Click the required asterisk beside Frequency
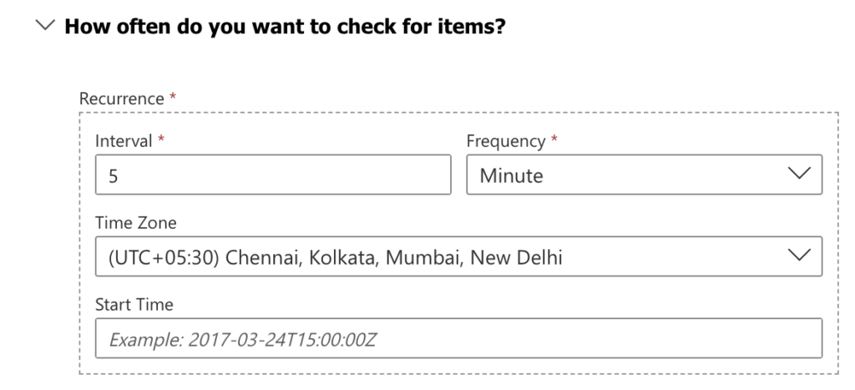 coord(554,139)
